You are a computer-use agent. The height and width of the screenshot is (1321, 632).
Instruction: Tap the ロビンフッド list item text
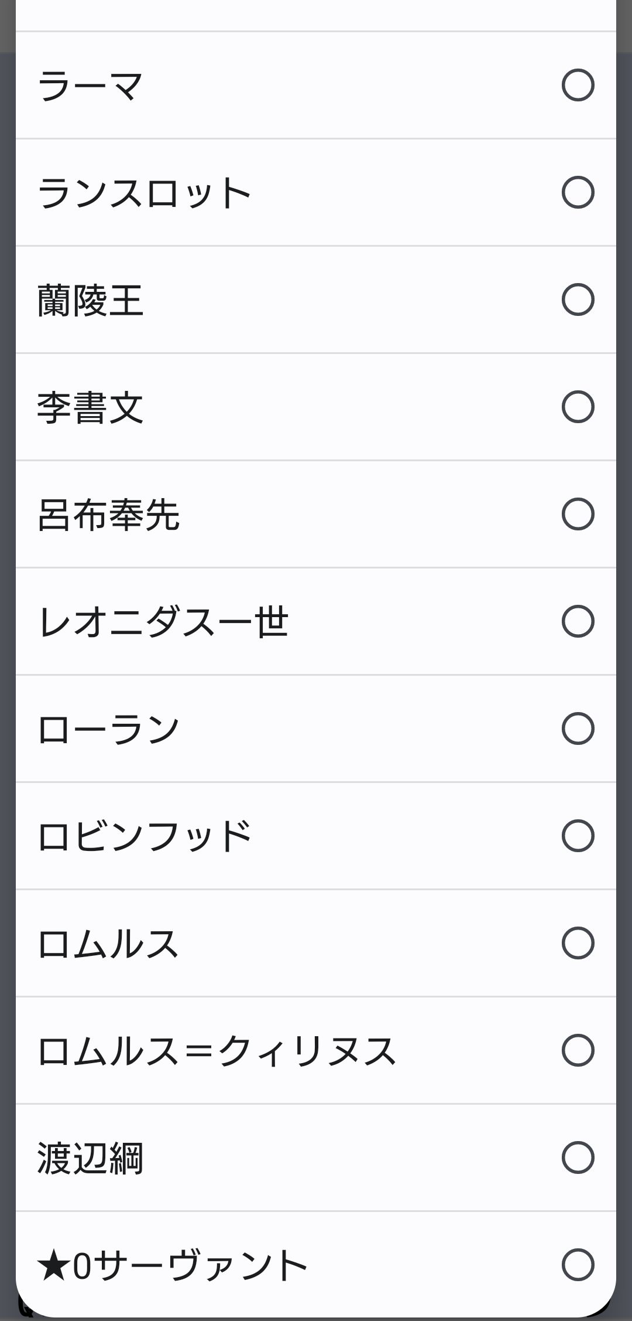coord(144,836)
